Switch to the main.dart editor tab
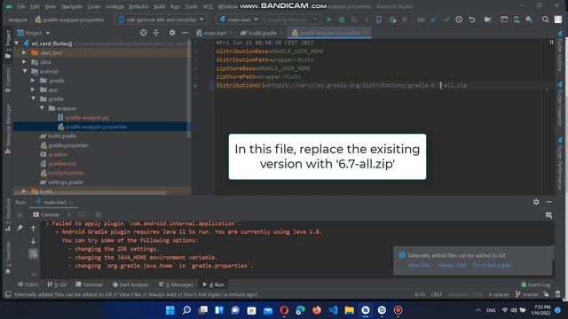The image size is (568, 319). coord(215,33)
